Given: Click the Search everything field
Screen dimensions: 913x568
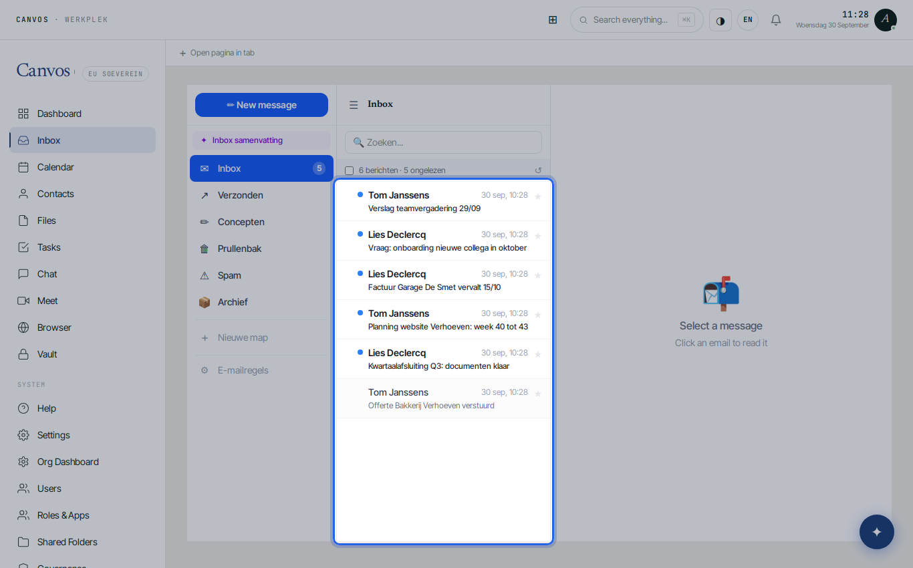Looking at the screenshot, I should [636, 20].
